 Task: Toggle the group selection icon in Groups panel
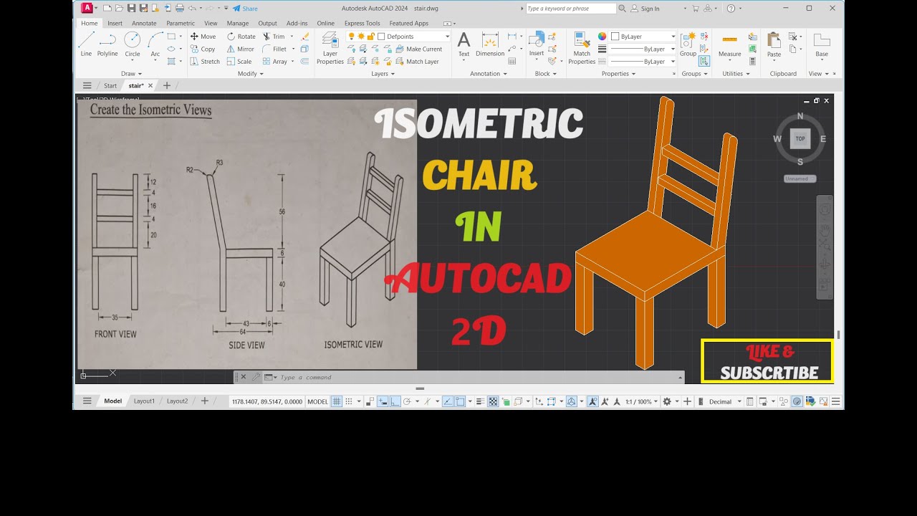704,62
